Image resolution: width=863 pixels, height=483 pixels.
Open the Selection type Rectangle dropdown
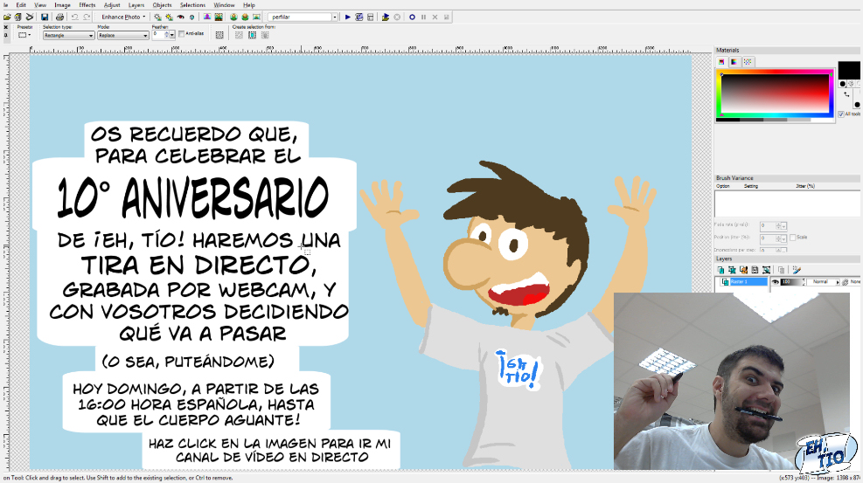(91, 36)
